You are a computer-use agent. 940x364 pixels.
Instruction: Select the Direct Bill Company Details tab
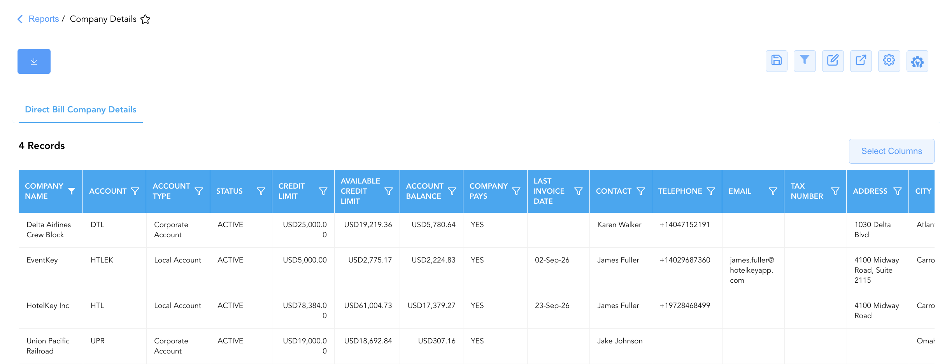coord(81,110)
